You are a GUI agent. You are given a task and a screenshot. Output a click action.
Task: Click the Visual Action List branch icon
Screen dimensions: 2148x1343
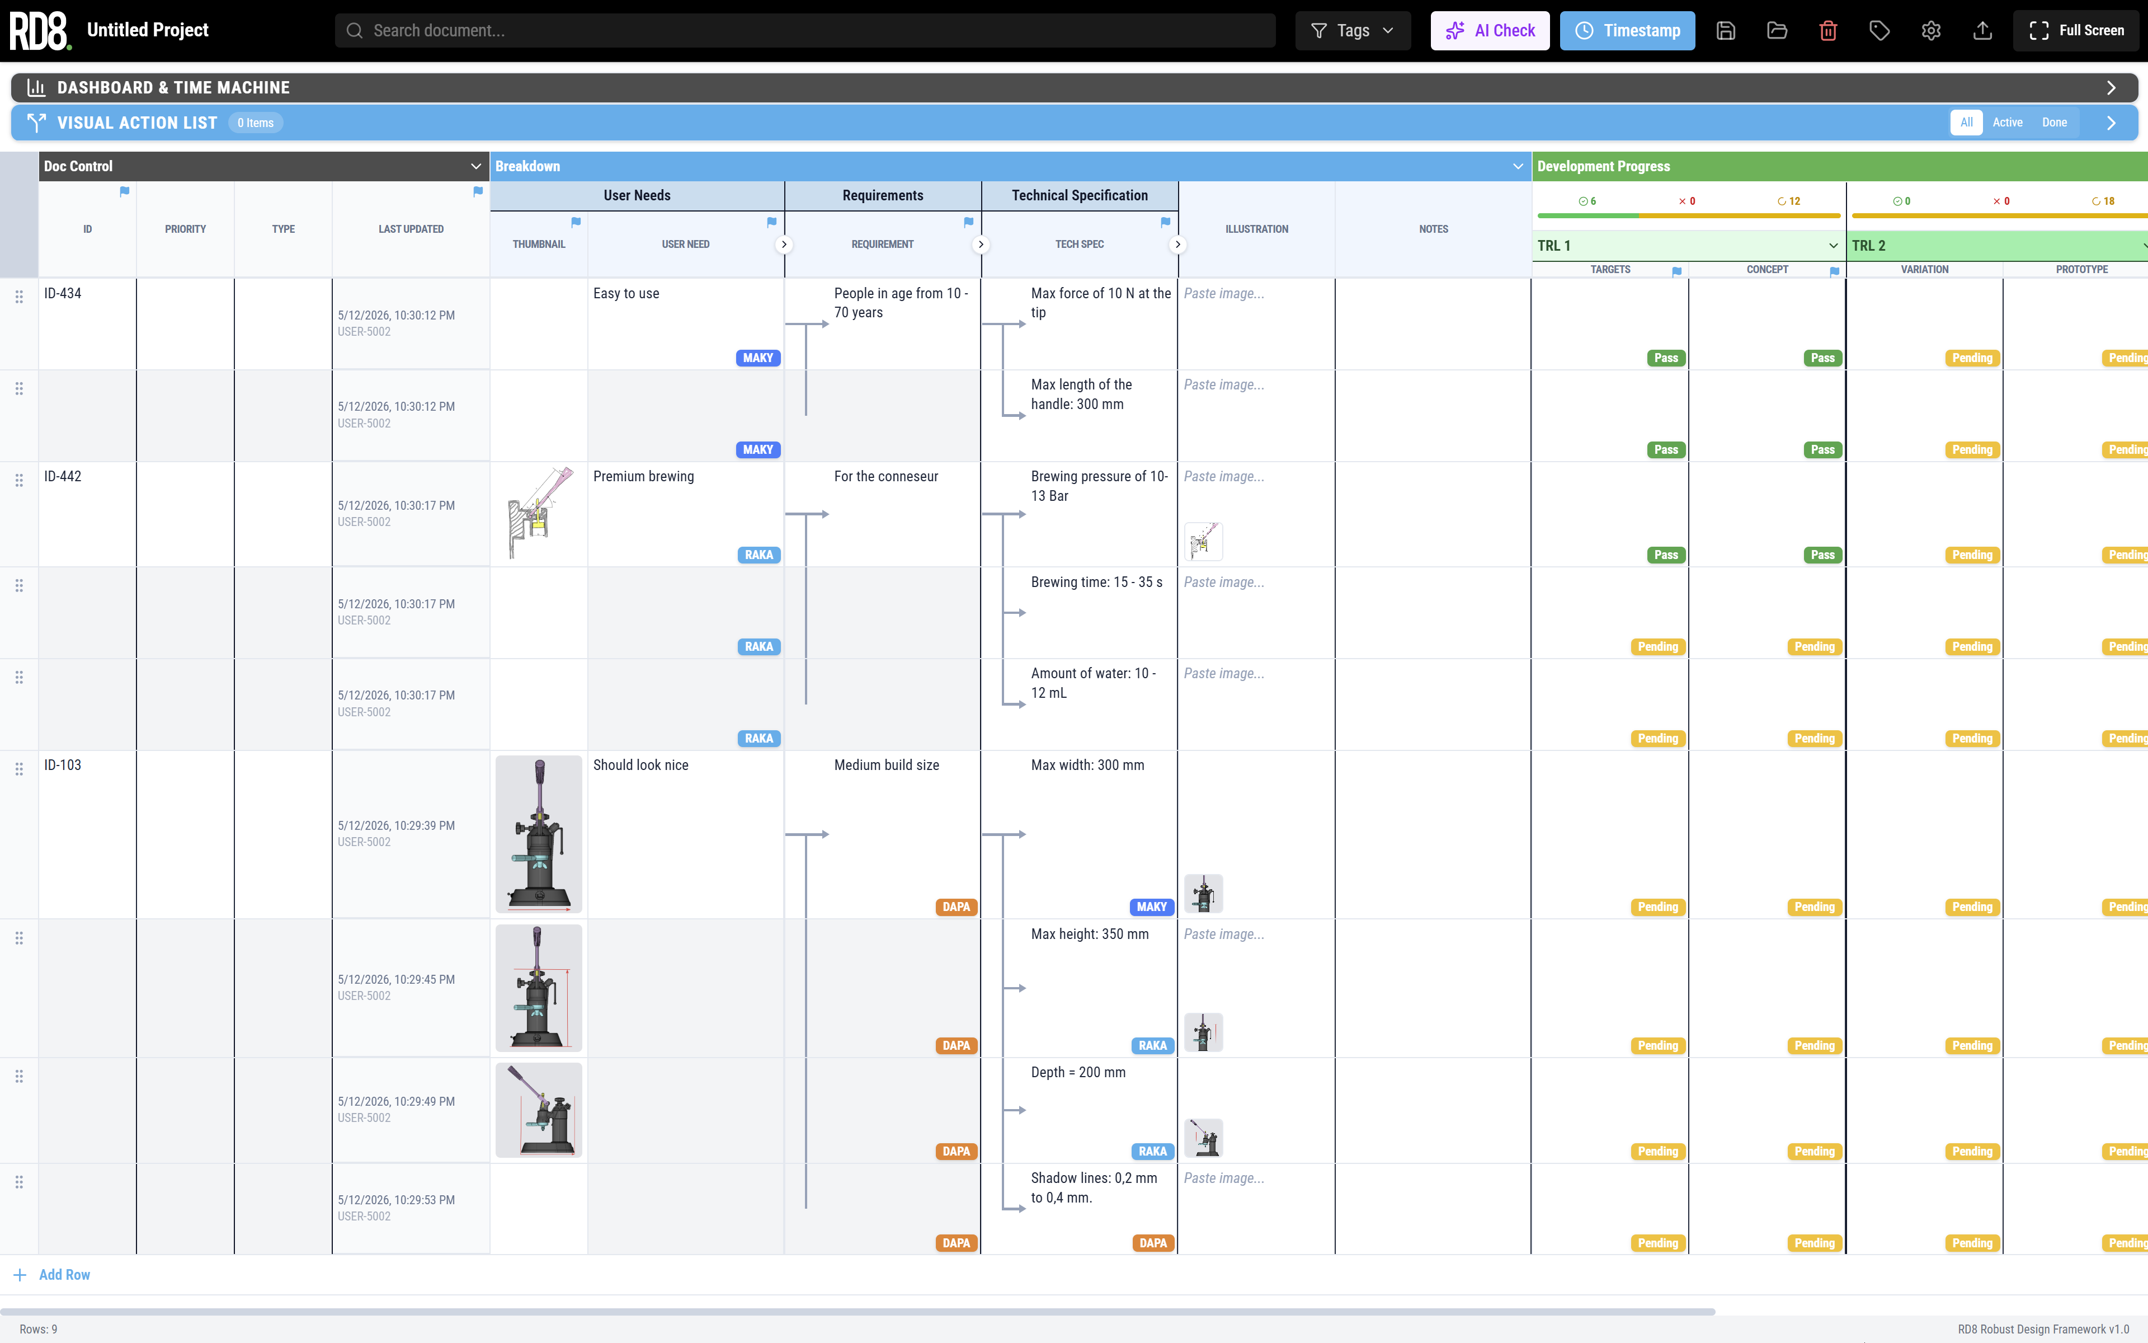coord(36,123)
